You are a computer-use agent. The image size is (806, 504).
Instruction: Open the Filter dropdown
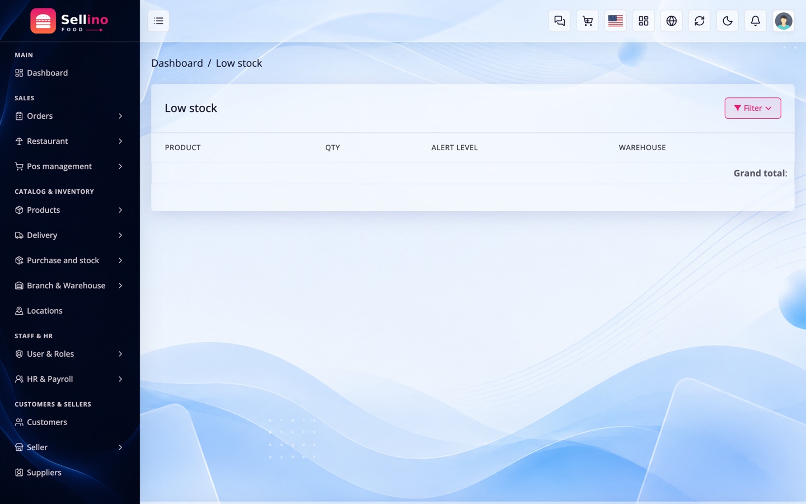coord(753,108)
